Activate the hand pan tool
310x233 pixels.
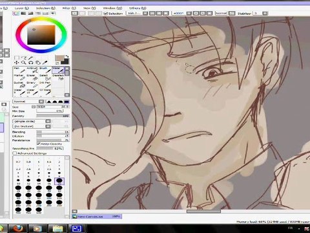click(38, 63)
